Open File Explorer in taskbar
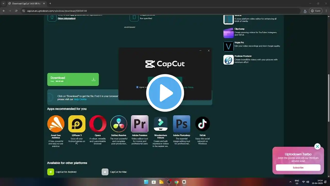Viewport: 330px width, 186px height. pyautogui.click(x=161, y=182)
